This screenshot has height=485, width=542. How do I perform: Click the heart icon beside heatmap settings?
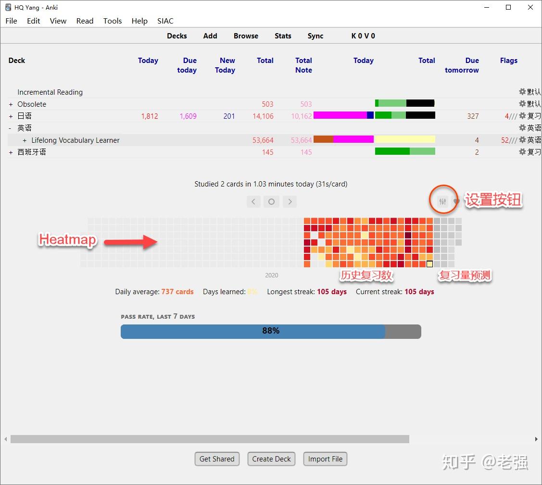(x=456, y=201)
